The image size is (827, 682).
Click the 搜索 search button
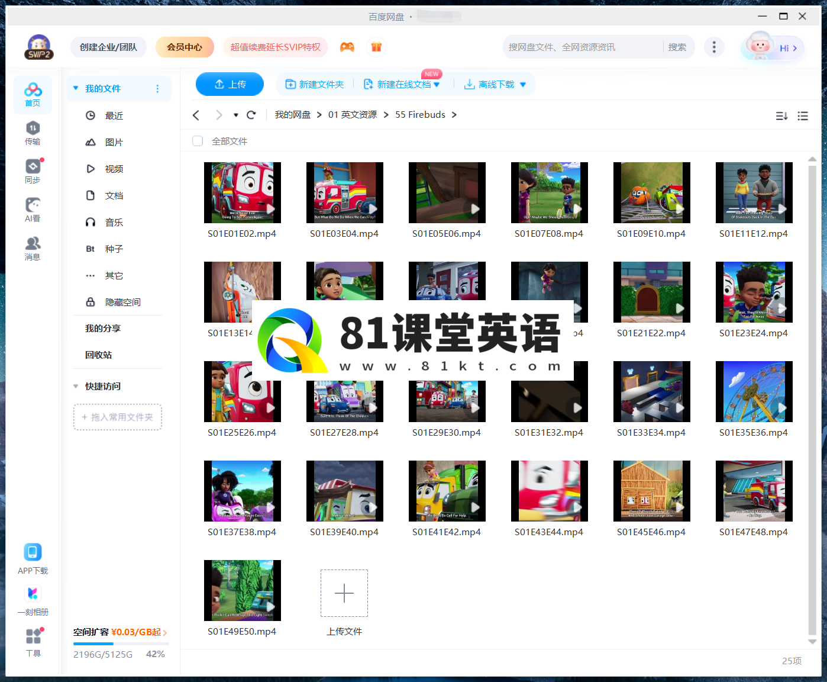(x=677, y=47)
